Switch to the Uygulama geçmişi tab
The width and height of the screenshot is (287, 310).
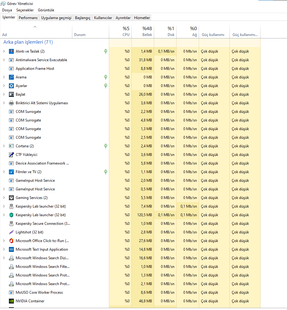click(56, 18)
